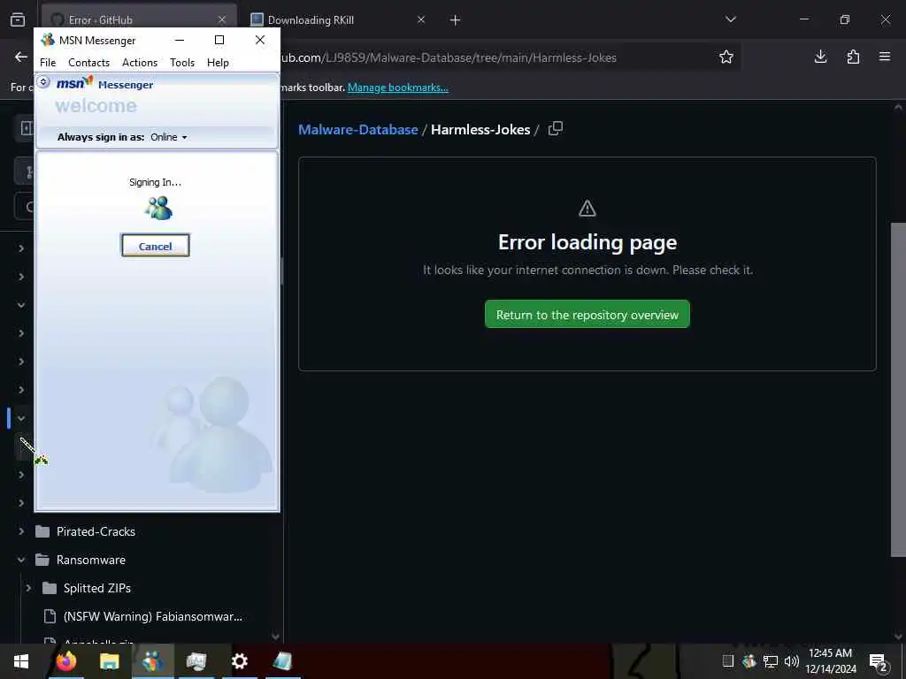This screenshot has width=906, height=679.
Task: Open the list all tabs chevron
Action: [731, 19]
